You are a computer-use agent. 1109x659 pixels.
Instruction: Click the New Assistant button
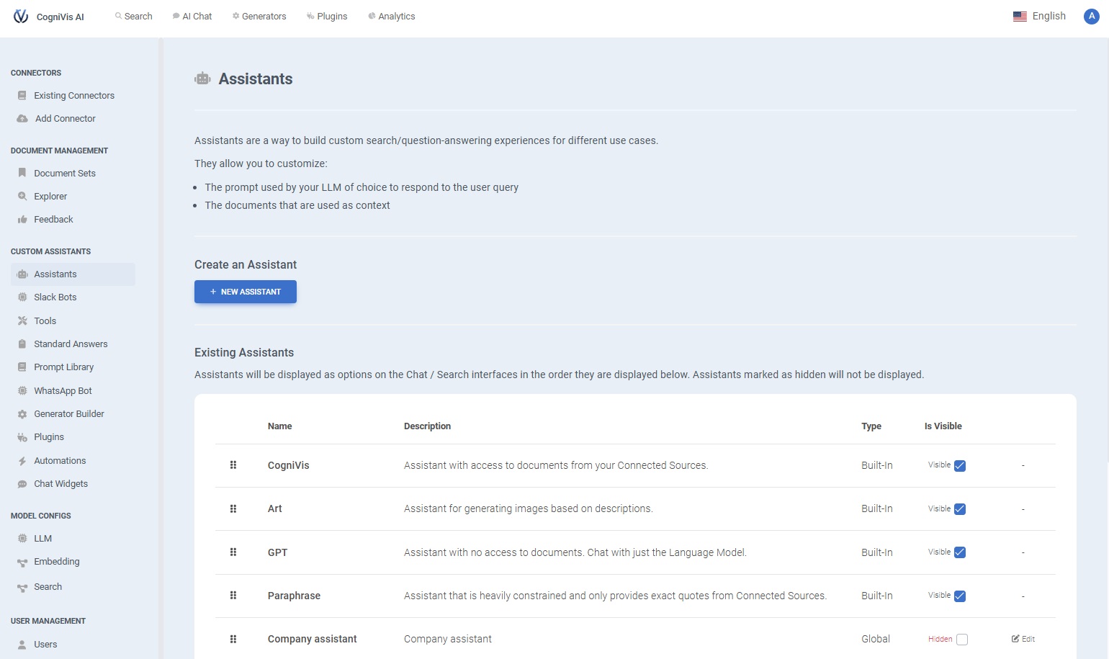pos(246,292)
